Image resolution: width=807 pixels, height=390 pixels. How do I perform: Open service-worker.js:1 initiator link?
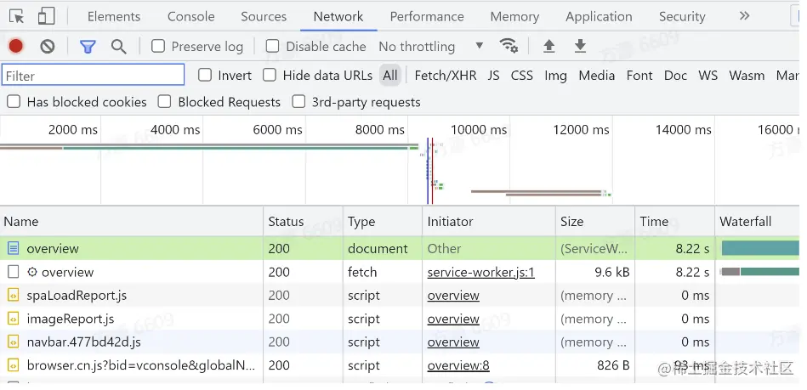[480, 273]
